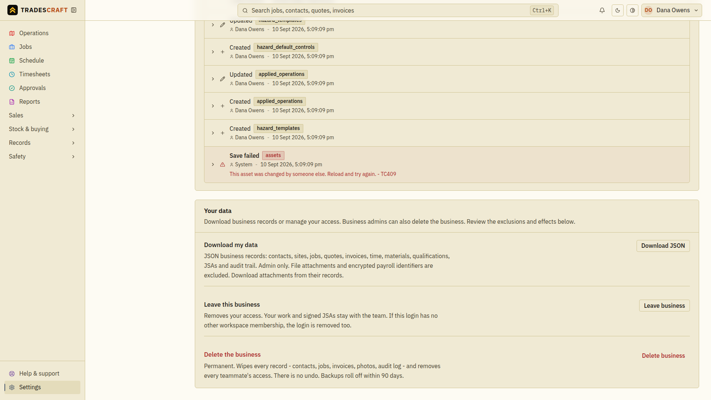
Task: Click the Leave this business heading
Action: pos(232,304)
